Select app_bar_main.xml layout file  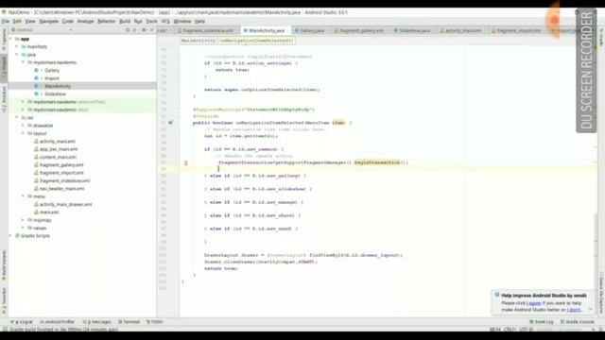59,149
